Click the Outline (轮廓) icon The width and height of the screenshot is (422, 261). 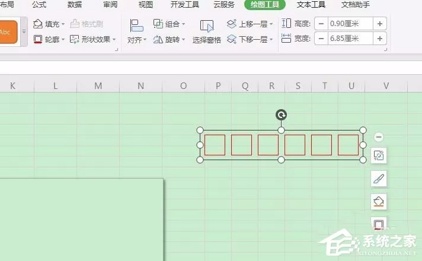click(x=38, y=39)
